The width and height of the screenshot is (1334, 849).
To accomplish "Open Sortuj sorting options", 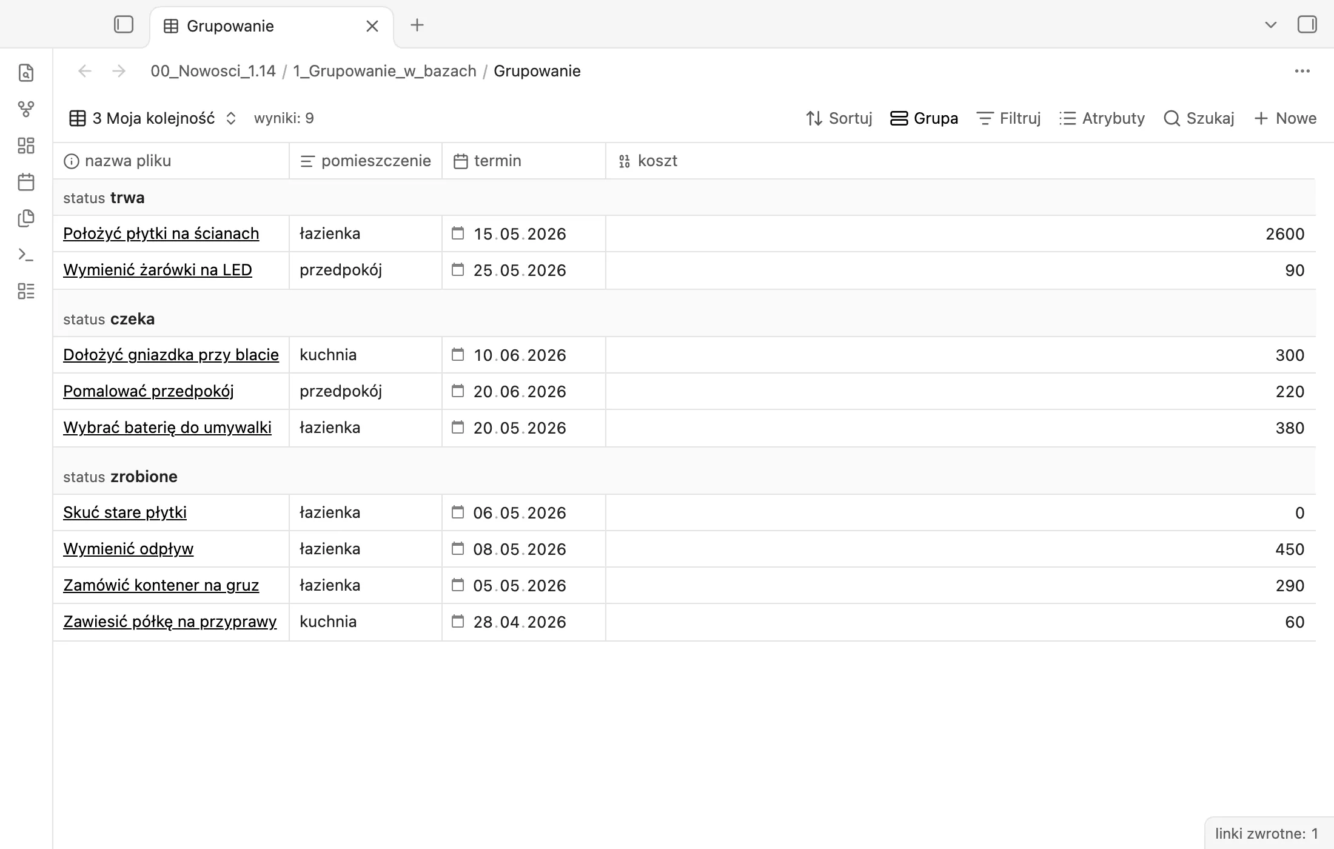I will click(x=839, y=118).
